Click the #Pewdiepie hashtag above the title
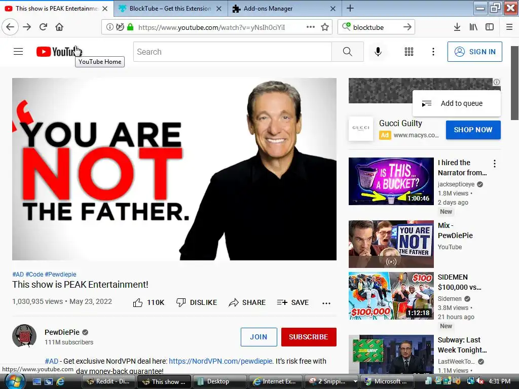The image size is (519, 389). (x=61, y=274)
